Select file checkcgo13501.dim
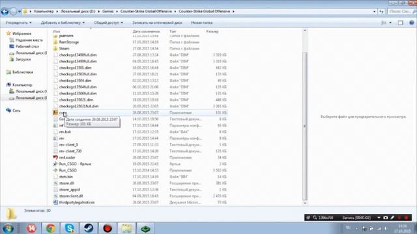 [x=75, y=68]
